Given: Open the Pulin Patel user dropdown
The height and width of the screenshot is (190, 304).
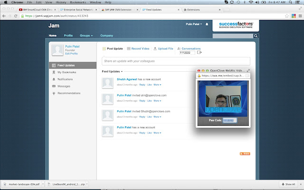Looking at the screenshot, I should click(x=194, y=24).
